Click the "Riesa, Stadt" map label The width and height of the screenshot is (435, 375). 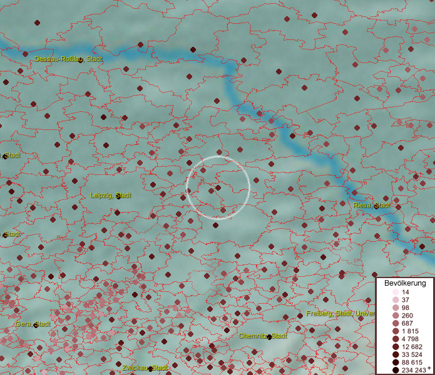pos(372,205)
